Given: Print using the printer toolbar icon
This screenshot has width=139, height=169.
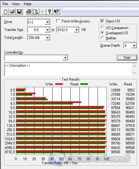Looking at the screenshot, I should click(x=29, y=12).
